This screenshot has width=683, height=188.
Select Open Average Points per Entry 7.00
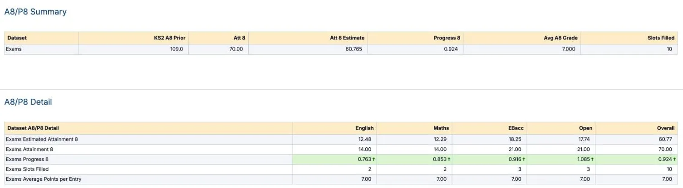click(585, 179)
